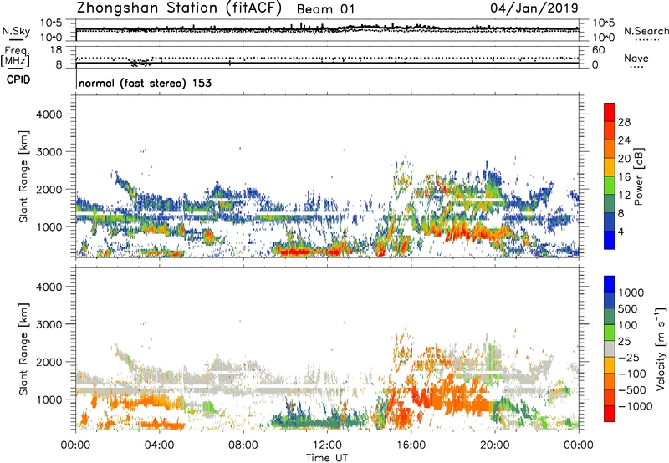Viewport: 669px width, 463px height.
Task: Click the '3000' tick of power panel
Action: click(x=49, y=152)
